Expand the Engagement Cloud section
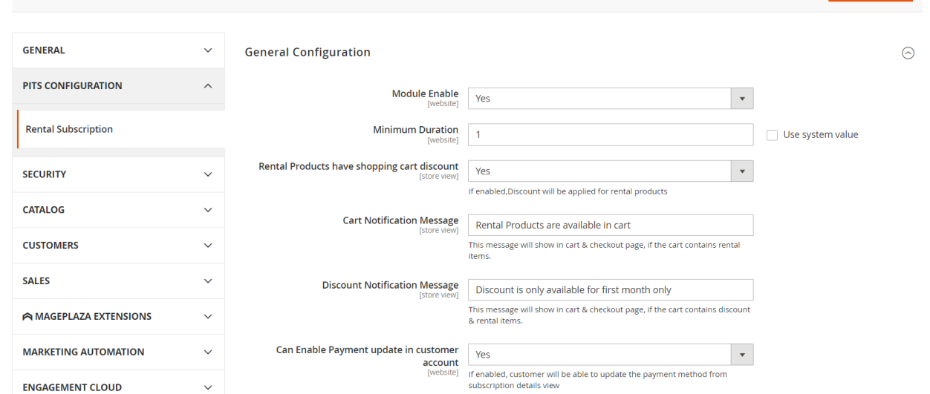This screenshot has height=394, width=930. [118, 387]
